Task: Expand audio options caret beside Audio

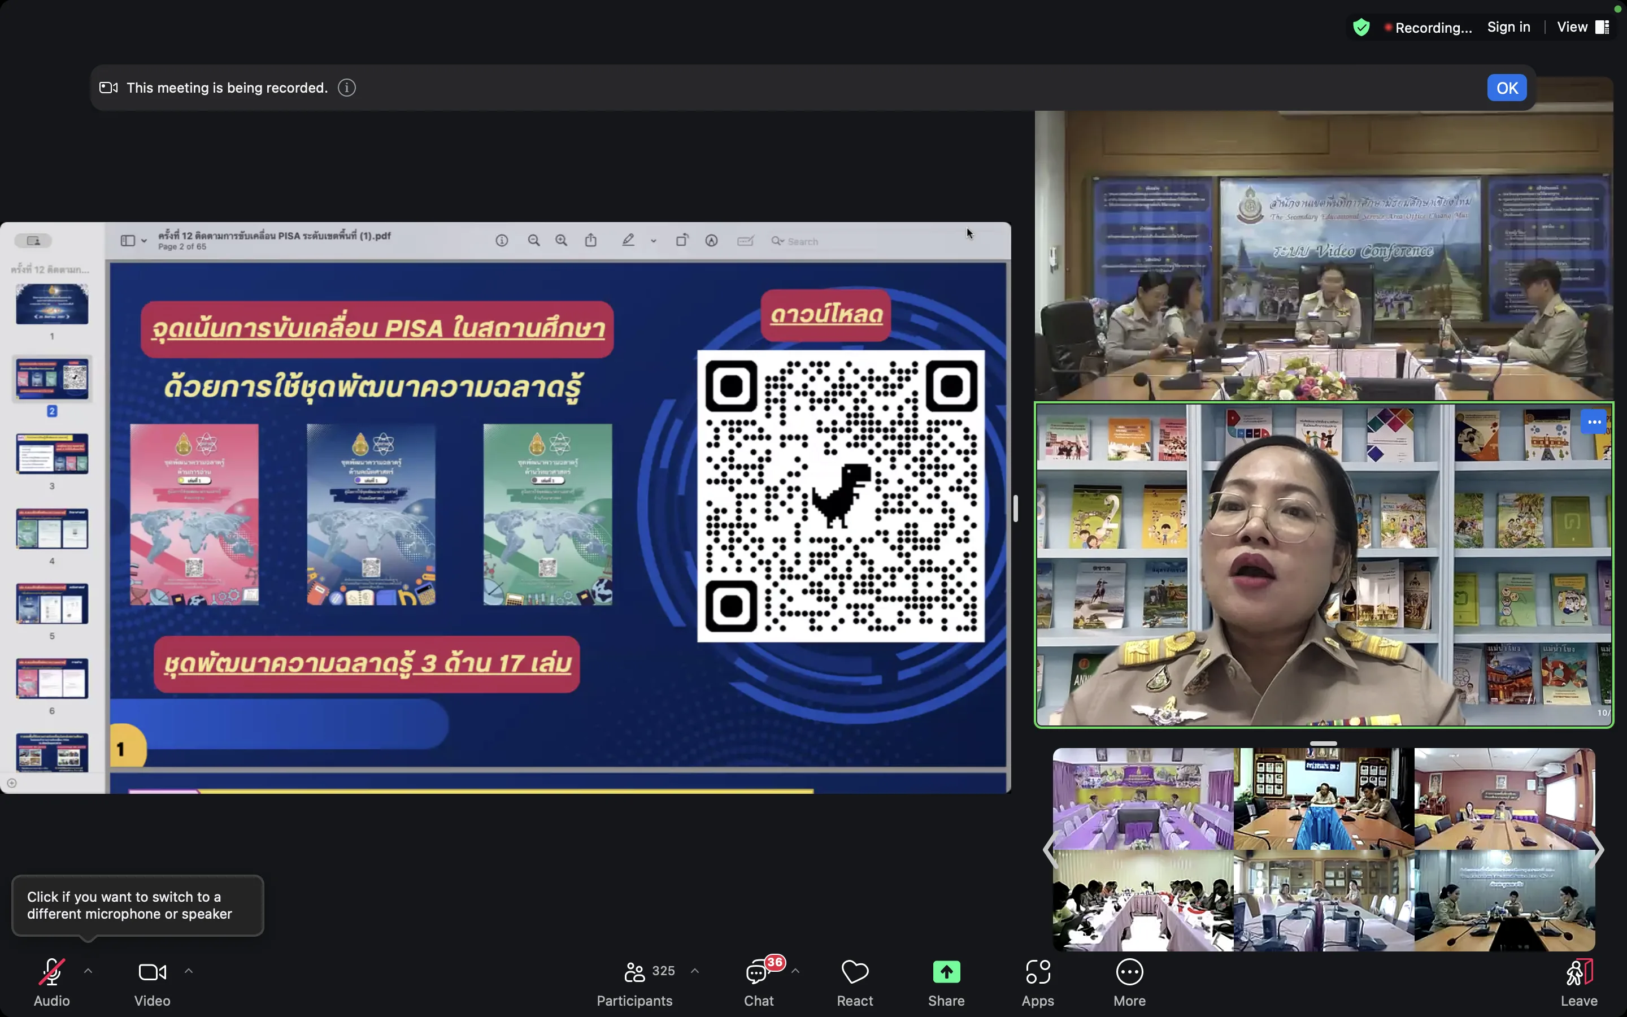Action: coord(88,971)
